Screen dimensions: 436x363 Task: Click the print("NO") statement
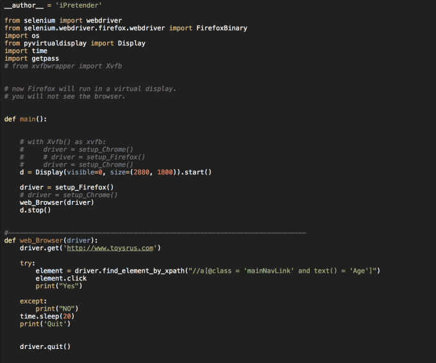pos(57,309)
